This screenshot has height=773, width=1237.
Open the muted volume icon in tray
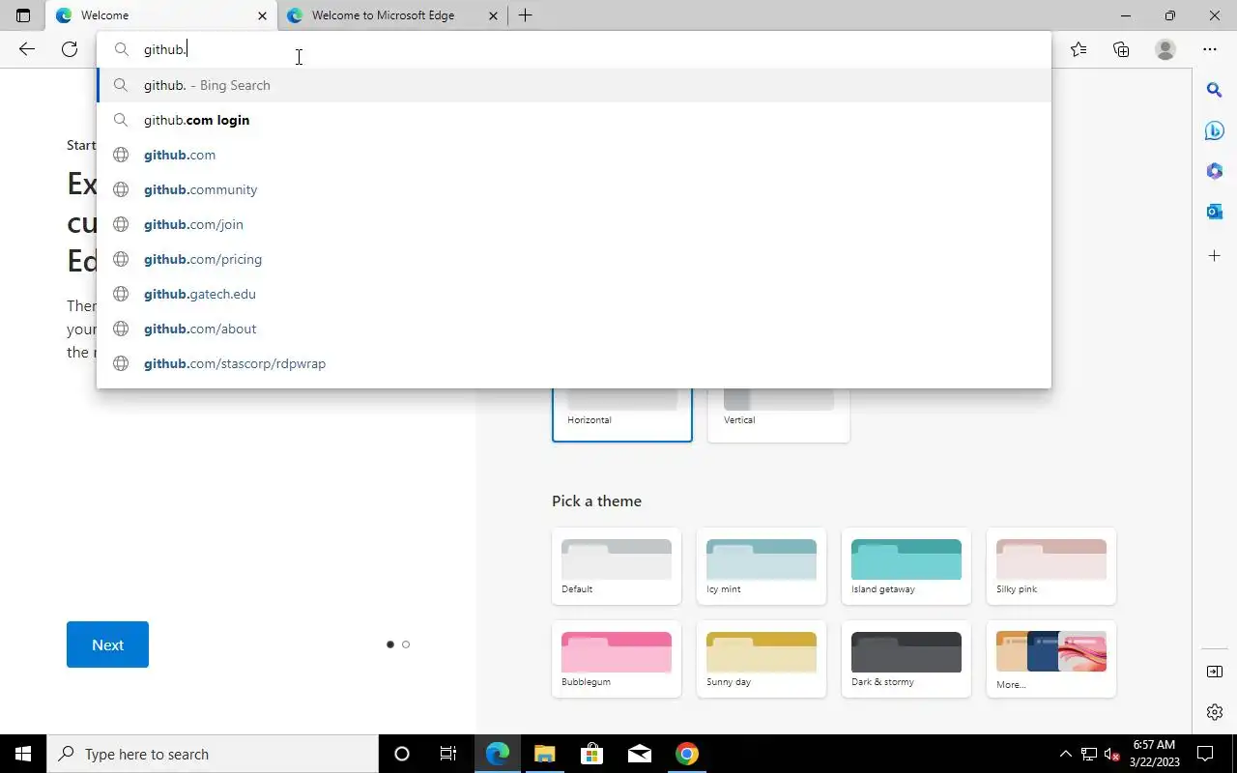point(1112,754)
